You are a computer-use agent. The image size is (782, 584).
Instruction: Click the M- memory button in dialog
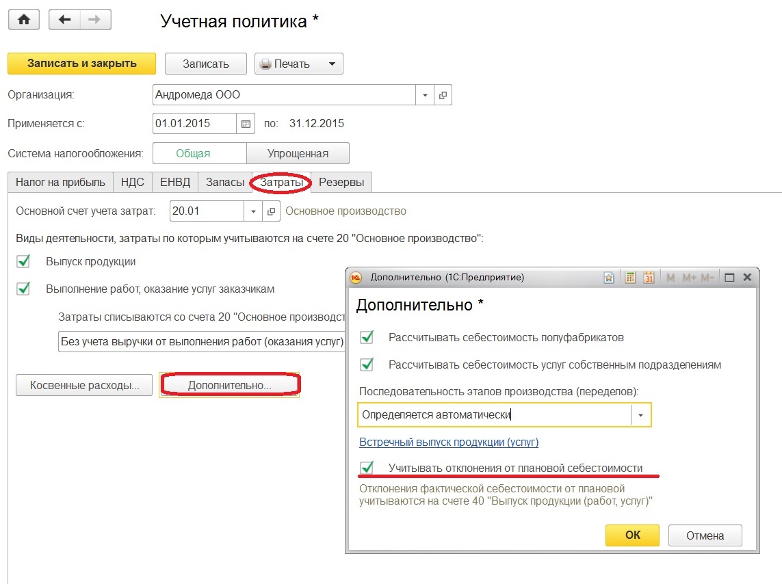(x=707, y=278)
